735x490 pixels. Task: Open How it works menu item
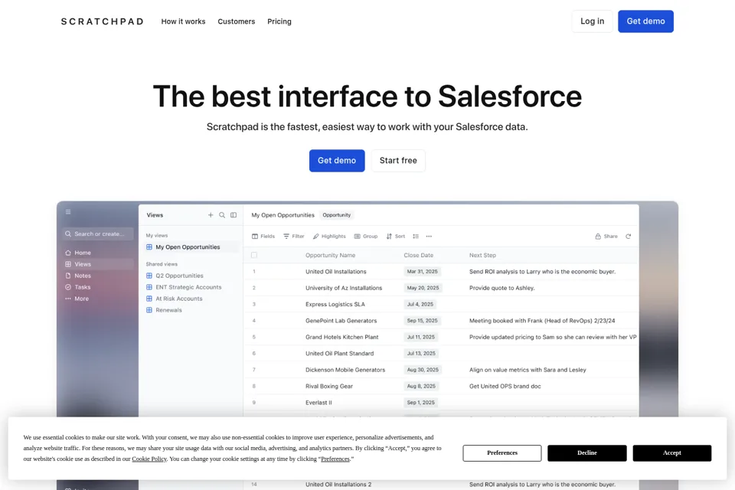pos(183,21)
